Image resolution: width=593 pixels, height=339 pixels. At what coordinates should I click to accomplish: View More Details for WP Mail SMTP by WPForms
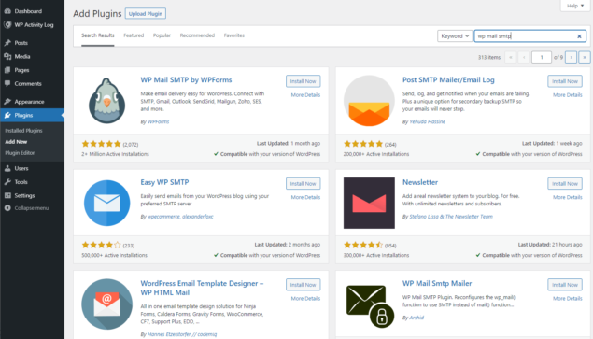click(305, 95)
